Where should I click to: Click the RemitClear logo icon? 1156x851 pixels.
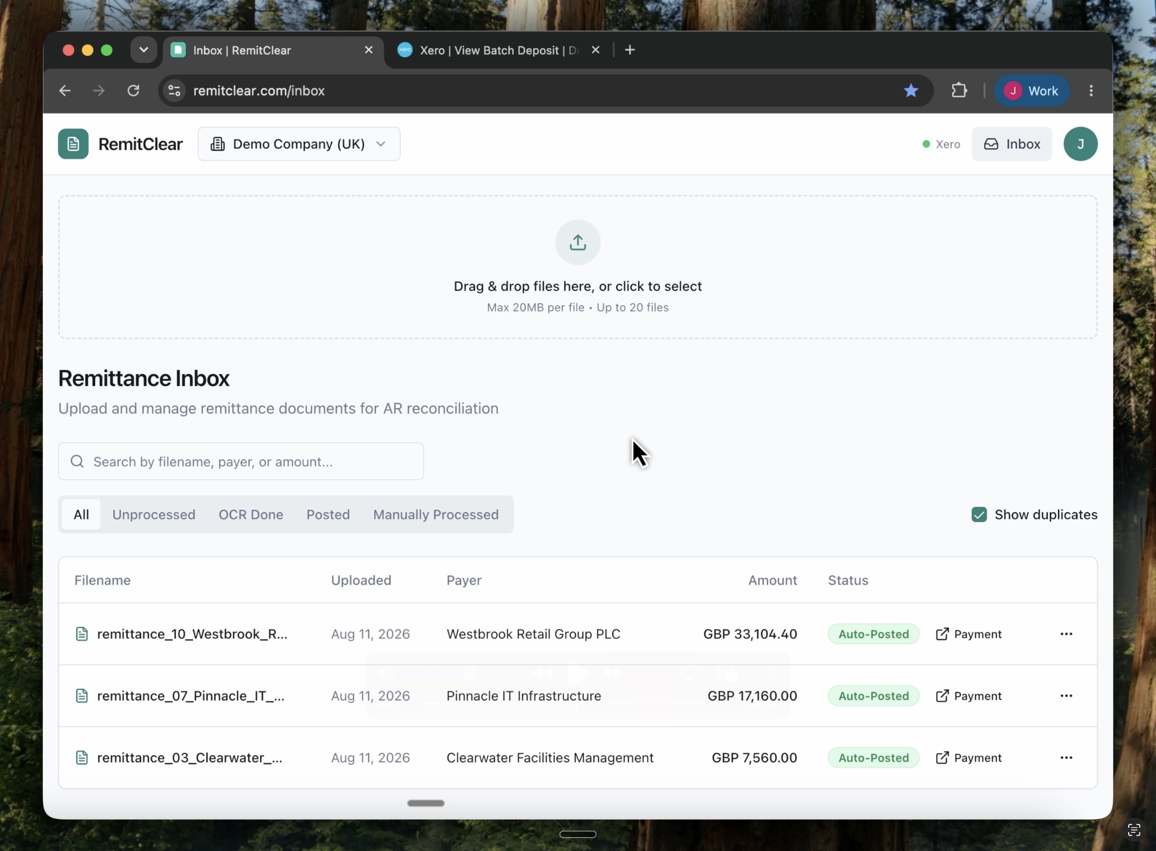tap(73, 144)
